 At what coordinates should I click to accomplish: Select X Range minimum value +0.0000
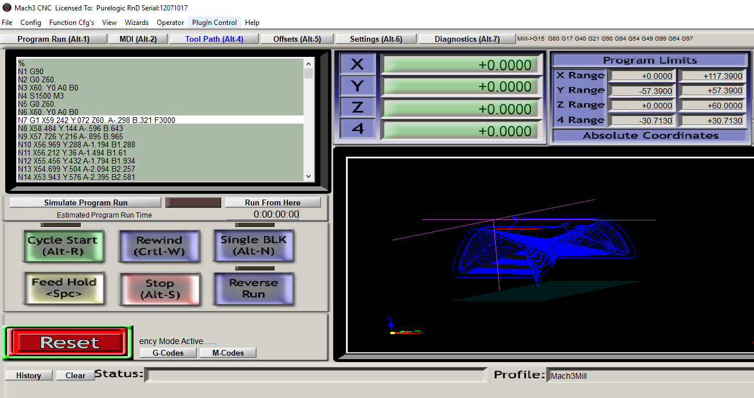[641, 76]
